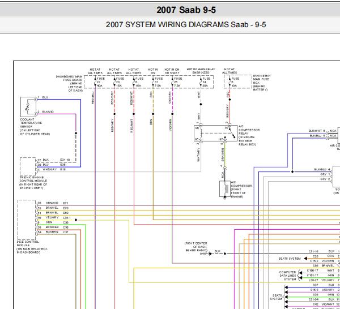Viewport: 340px width, 309px height.
Task: Select the ENGINE BAY MAIN FUSE BOX label
Action: point(262,83)
